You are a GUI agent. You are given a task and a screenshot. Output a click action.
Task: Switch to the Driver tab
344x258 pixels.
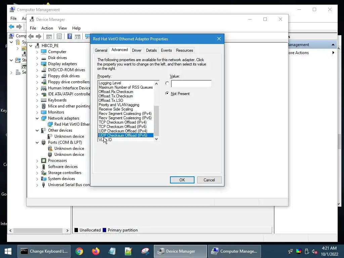(137, 50)
